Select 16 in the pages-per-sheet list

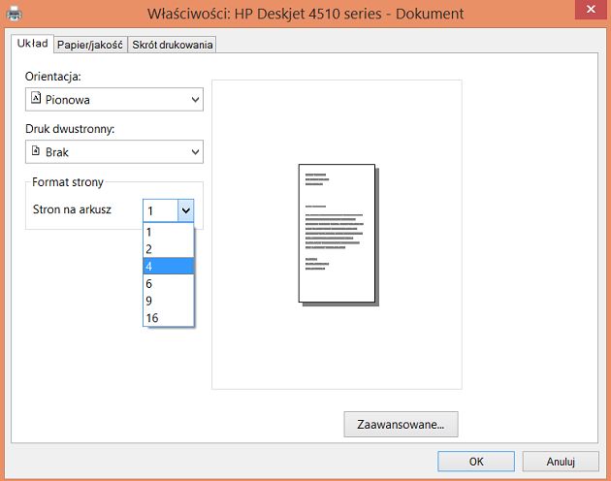[169, 318]
